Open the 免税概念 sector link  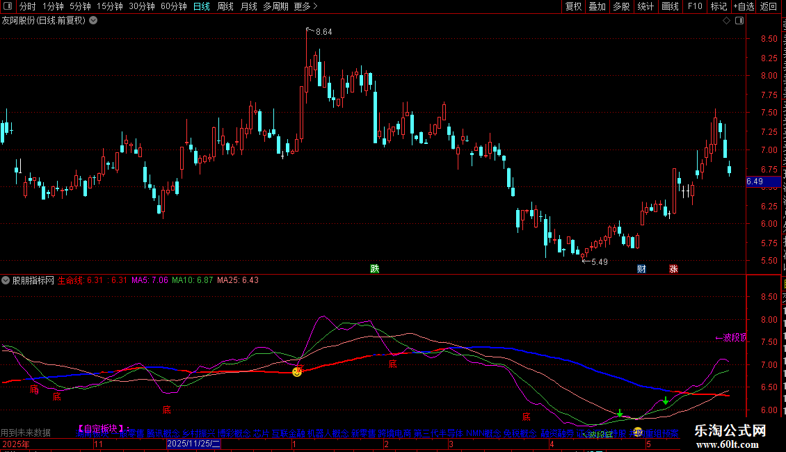[520, 433]
